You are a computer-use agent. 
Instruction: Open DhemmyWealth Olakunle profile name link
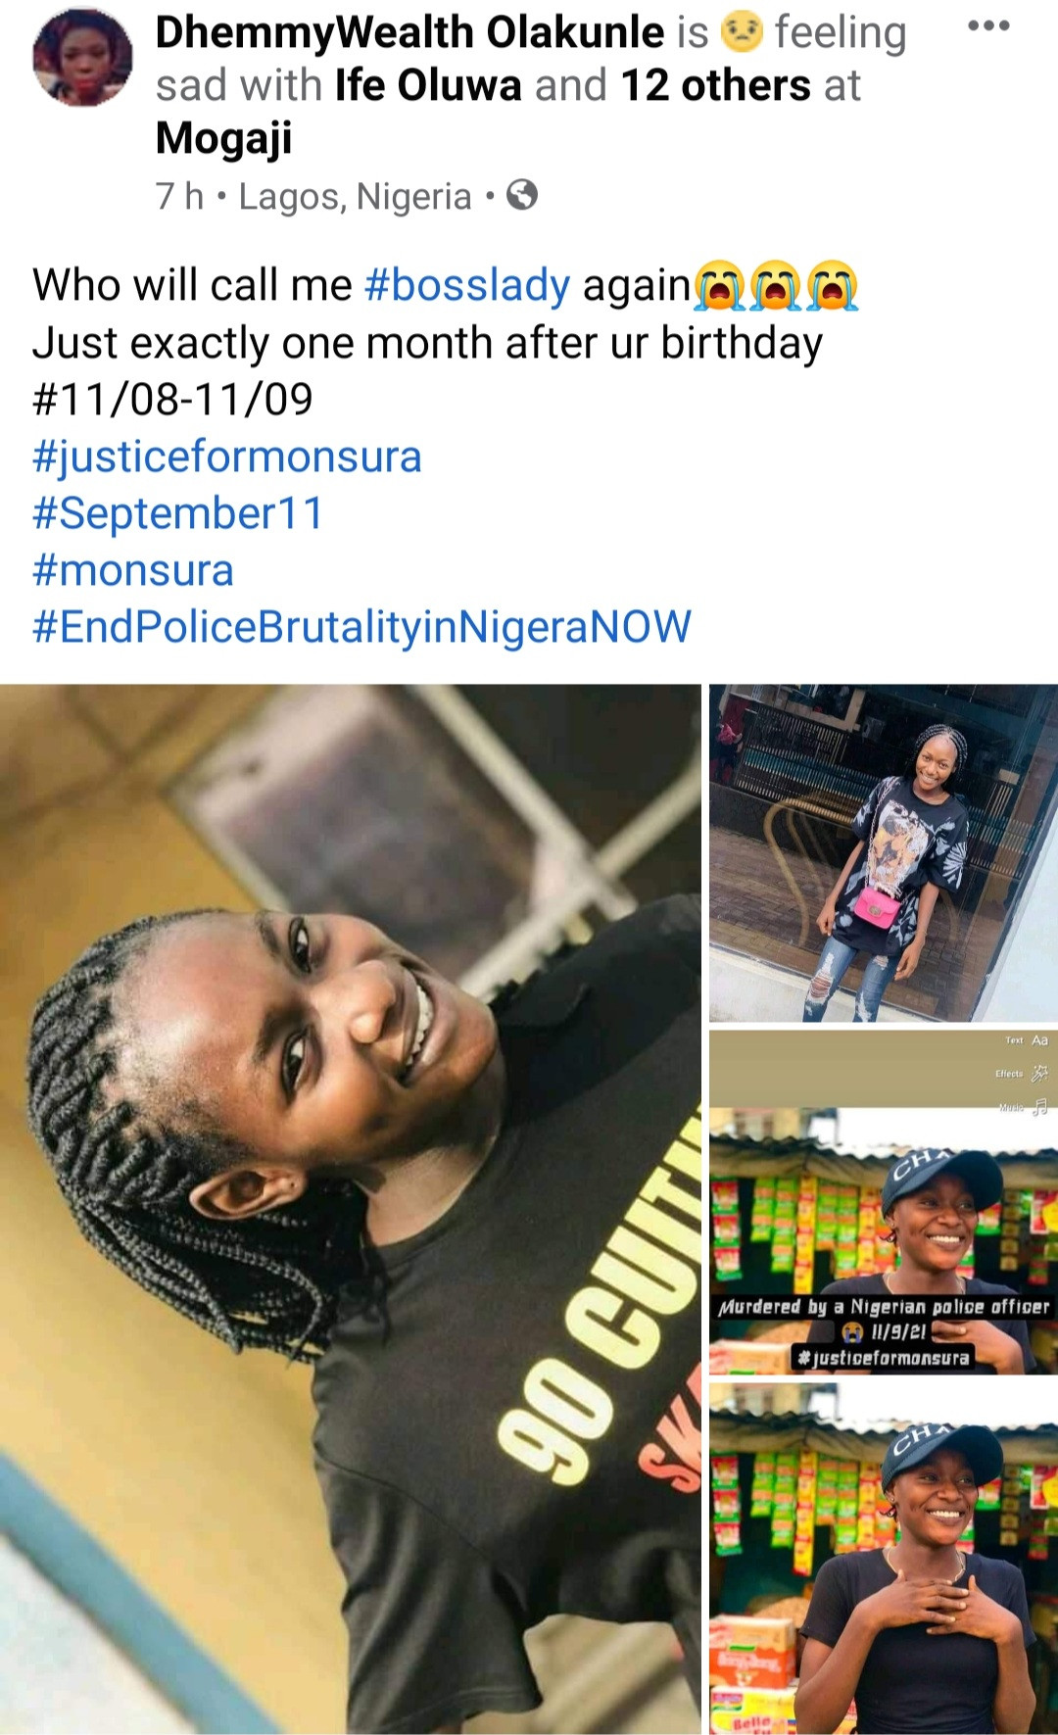coord(410,32)
